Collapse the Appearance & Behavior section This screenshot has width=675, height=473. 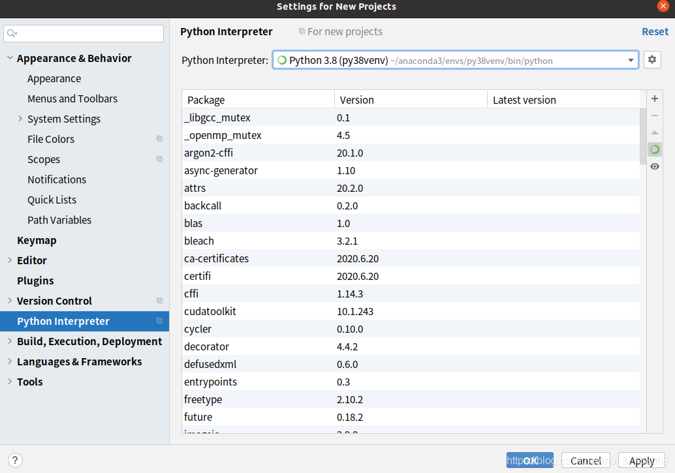tap(10, 58)
